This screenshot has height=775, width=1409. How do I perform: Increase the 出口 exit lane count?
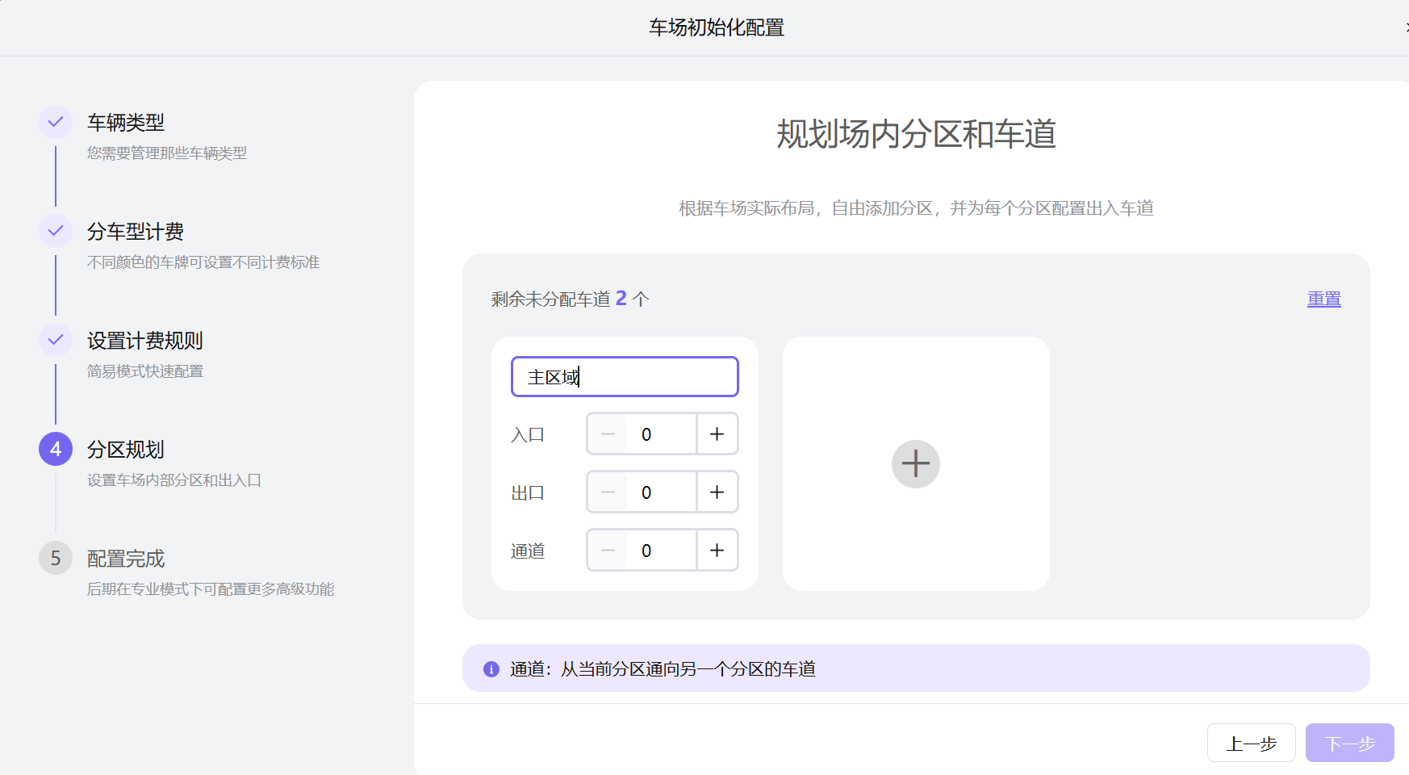(717, 492)
